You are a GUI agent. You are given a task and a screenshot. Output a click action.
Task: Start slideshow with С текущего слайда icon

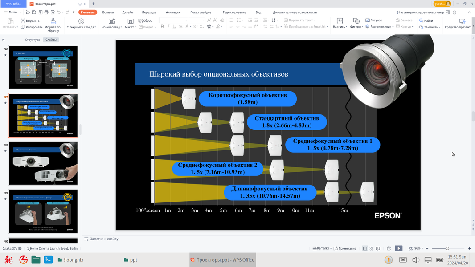pos(81,21)
